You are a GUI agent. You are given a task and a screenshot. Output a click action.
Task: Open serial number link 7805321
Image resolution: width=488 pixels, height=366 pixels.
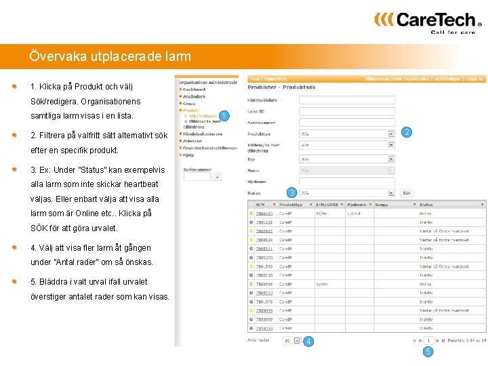(x=264, y=249)
